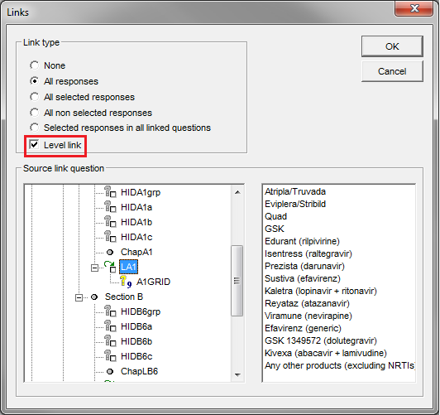Click the Section B circle icon
The image size is (440, 415).
94,297
